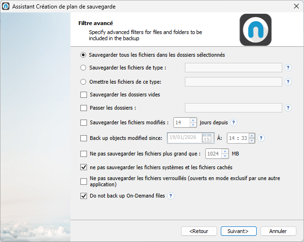Click the app logo in the header
Screen dimensions: 304x242
pos(255,29)
